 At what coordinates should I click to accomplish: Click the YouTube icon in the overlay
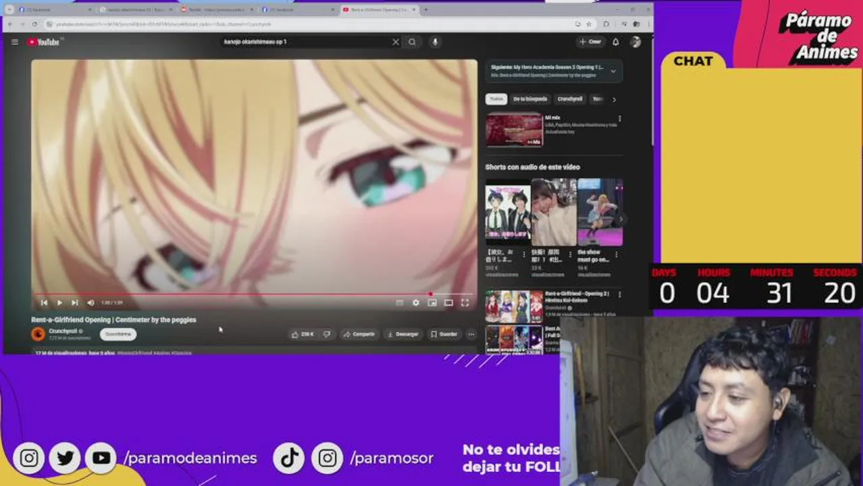[101, 458]
